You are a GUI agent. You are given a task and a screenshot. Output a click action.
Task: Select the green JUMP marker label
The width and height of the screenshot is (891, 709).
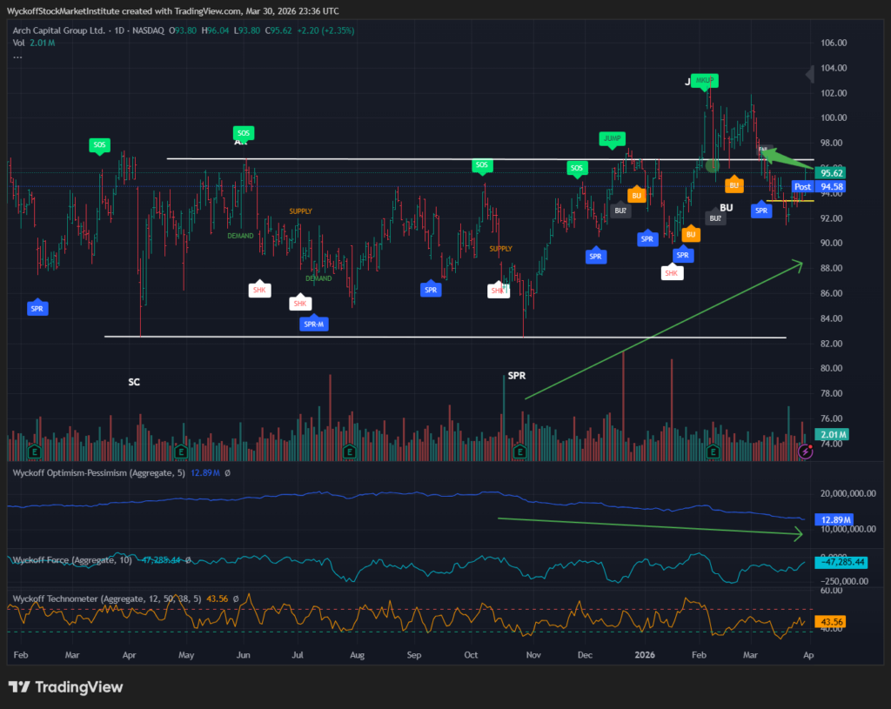pos(612,138)
